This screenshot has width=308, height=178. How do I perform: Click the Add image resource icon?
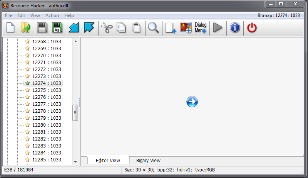pyautogui.click(x=186, y=27)
